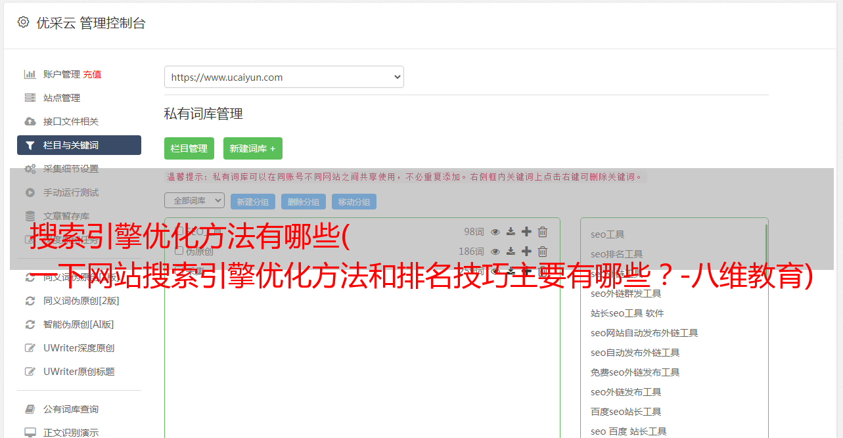Click the 移动分组 button
This screenshot has width=843, height=438.
pos(354,202)
